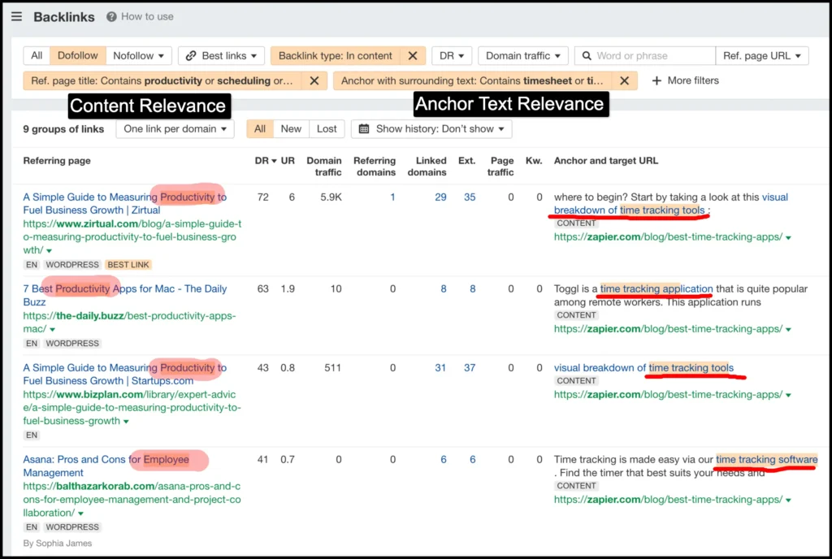Expand the the-daily.buzz URL dropdown arrow
This screenshot has height=559, width=832.
52,330
